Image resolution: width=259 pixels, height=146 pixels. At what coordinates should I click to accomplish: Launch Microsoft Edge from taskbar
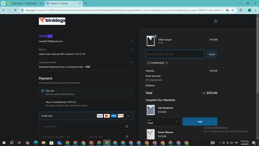(36, 143)
